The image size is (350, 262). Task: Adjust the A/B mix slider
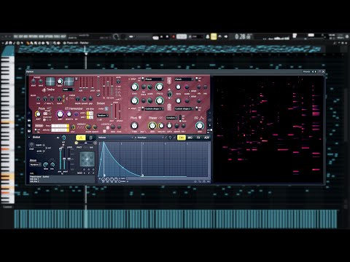[85, 143]
